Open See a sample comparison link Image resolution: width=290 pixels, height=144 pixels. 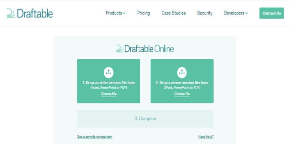tap(95, 137)
